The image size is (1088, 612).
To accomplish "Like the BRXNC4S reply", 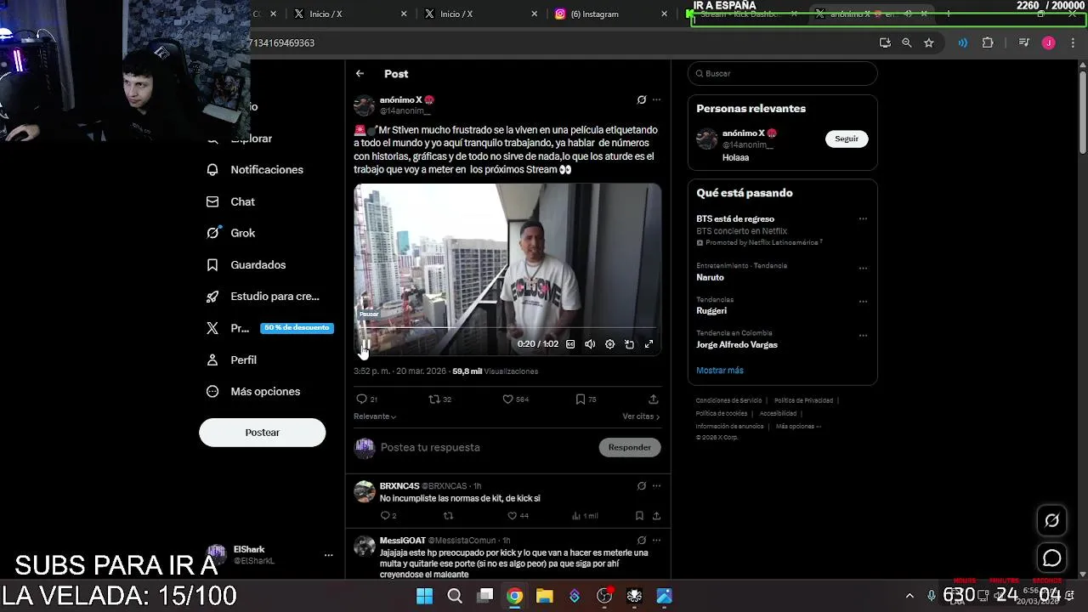I will 518,516.
